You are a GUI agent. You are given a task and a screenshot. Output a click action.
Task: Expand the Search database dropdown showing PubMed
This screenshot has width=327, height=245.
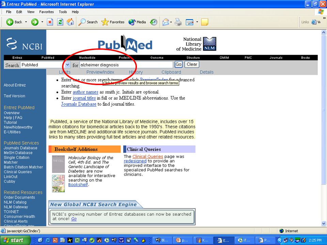(67, 65)
